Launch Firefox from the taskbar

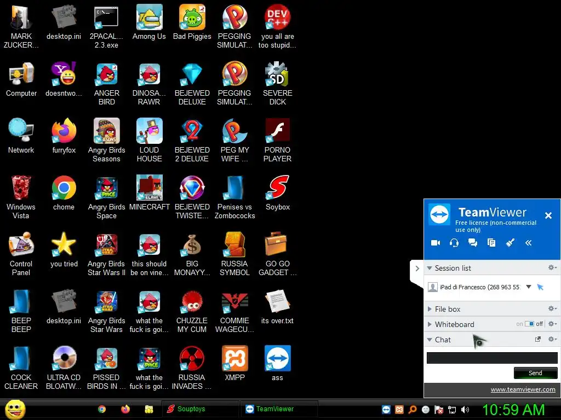125,409
